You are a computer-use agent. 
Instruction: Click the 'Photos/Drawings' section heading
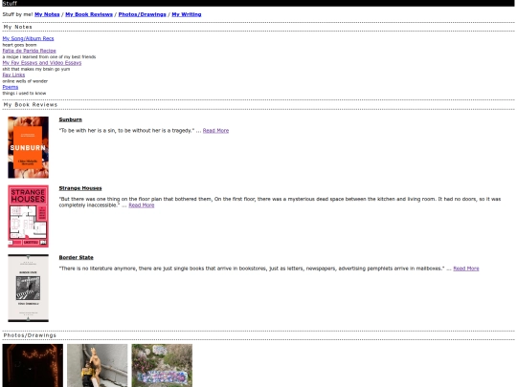pos(30,335)
